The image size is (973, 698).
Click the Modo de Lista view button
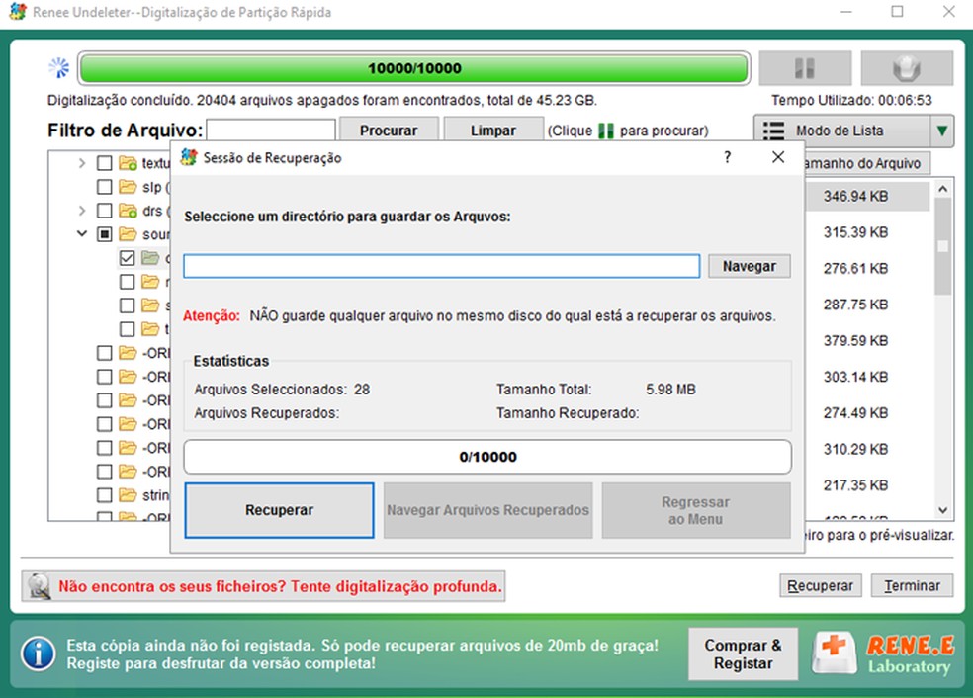(842, 131)
